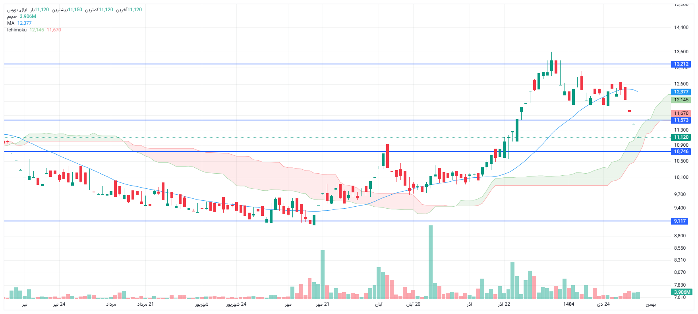
Task: Click the 1404 year label on time axis
Action: (x=568, y=304)
